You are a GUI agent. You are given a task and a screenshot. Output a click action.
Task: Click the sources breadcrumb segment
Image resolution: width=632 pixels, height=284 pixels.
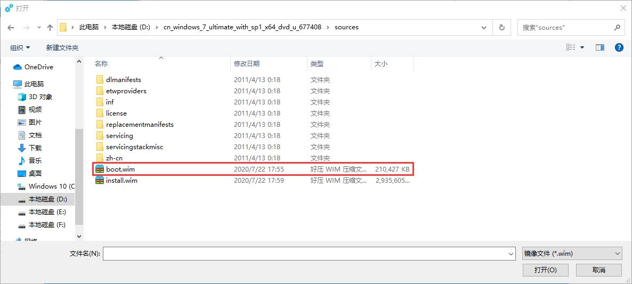346,27
